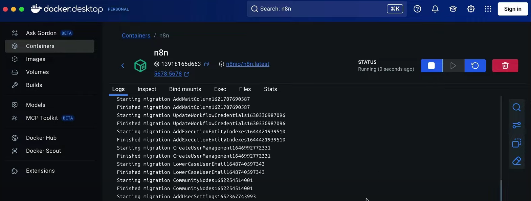Open Docker Hub from the sidebar
The height and width of the screenshot is (201, 531).
[x=49, y=138]
